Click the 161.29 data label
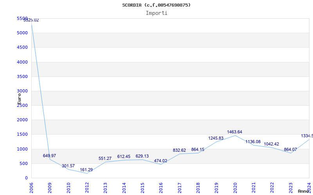Screen dimensions: 313x195 86,170
